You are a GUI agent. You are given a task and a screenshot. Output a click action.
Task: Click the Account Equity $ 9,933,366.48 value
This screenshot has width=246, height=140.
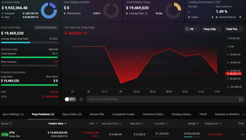point(14,8)
